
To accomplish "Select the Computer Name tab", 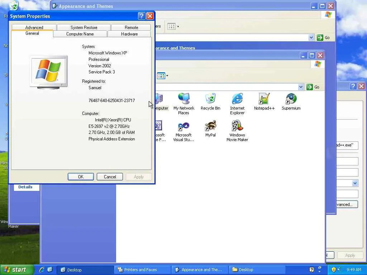I will [x=80, y=34].
